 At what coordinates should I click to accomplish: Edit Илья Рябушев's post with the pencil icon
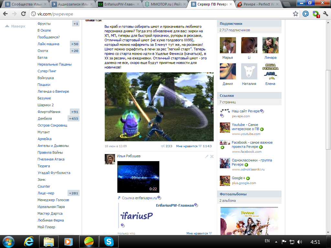(x=207, y=157)
